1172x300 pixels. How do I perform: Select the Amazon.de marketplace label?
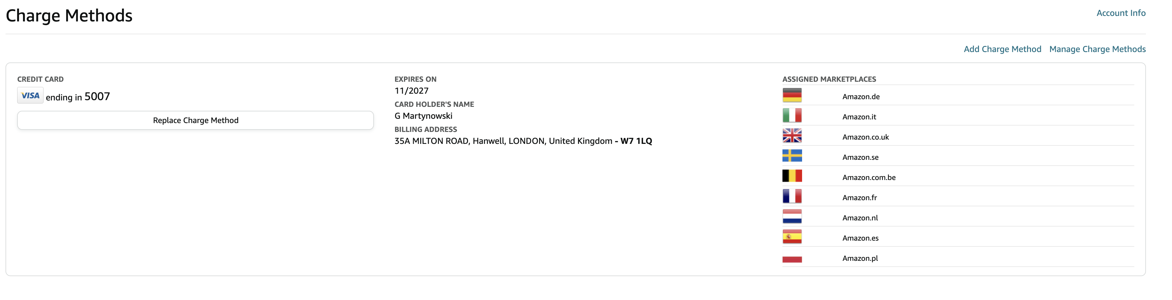point(860,97)
